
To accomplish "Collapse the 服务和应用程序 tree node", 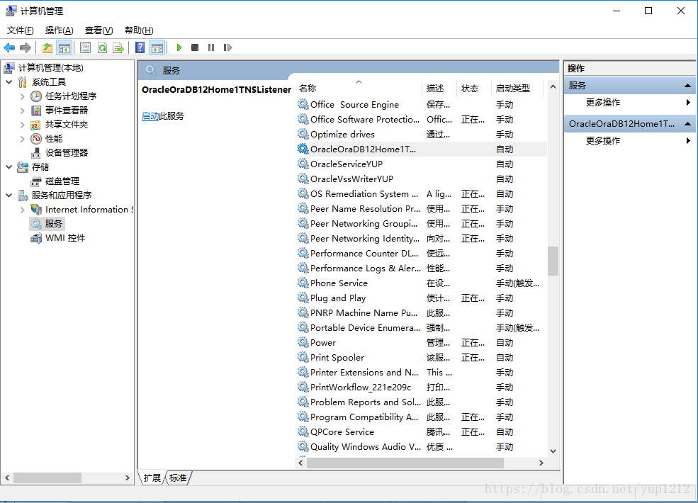I will [9, 196].
